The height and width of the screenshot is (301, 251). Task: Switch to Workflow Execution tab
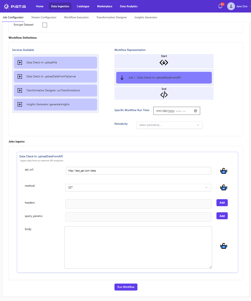pyautogui.click(x=76, y=17)
